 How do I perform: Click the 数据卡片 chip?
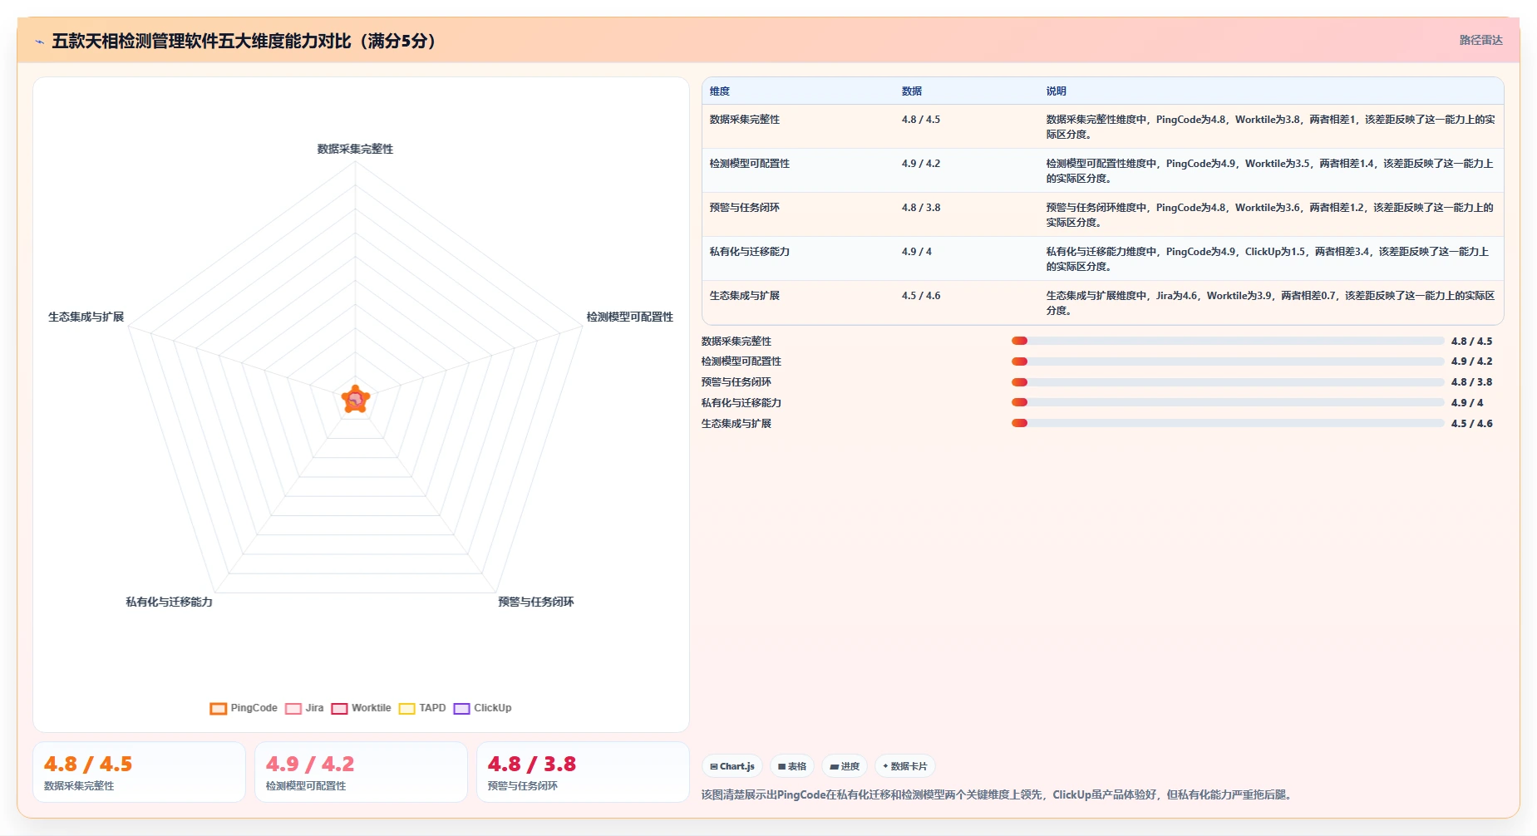(905, 766)
